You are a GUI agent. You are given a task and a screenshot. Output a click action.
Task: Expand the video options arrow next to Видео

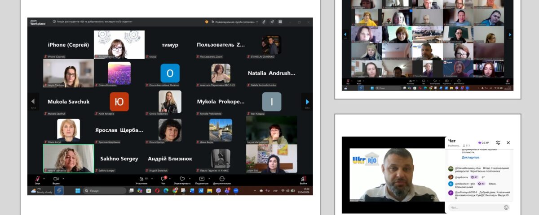point(63,178)
